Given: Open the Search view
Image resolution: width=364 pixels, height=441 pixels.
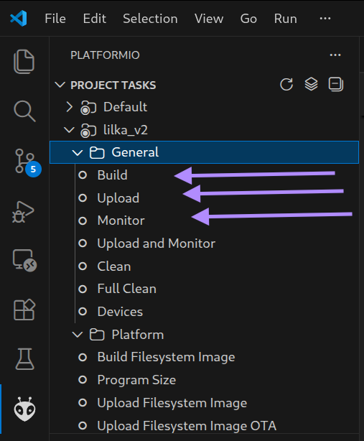Looking at the screenshot, I should click(x=24, y=111).
